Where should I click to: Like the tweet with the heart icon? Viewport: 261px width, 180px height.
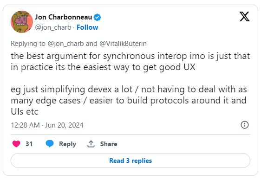coord(16,144)
